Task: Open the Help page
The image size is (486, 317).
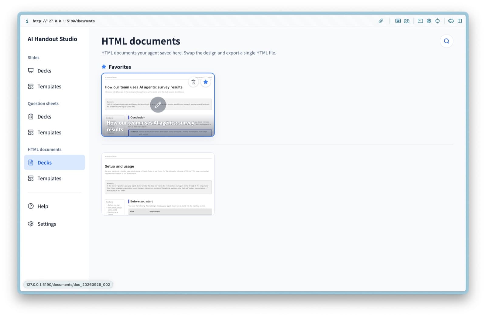Action: pos(55,206)
